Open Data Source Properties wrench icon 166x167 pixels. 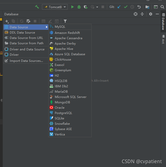pyautogui.click(x=28, y=21)
